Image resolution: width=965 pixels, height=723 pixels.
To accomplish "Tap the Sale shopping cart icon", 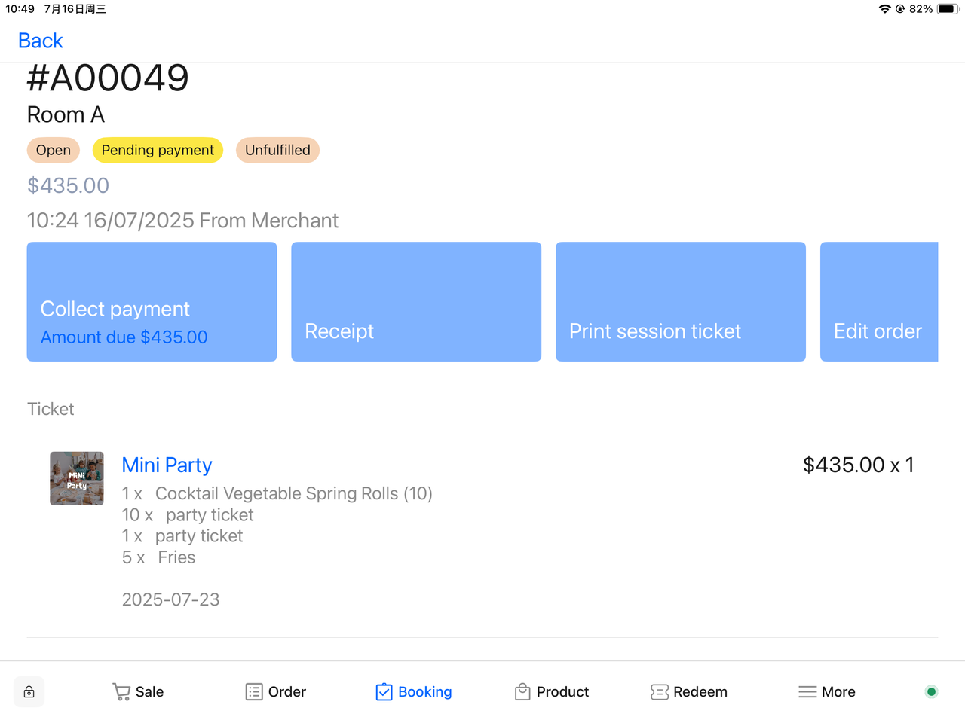I will pyautogui.click(x=121, y=692).
